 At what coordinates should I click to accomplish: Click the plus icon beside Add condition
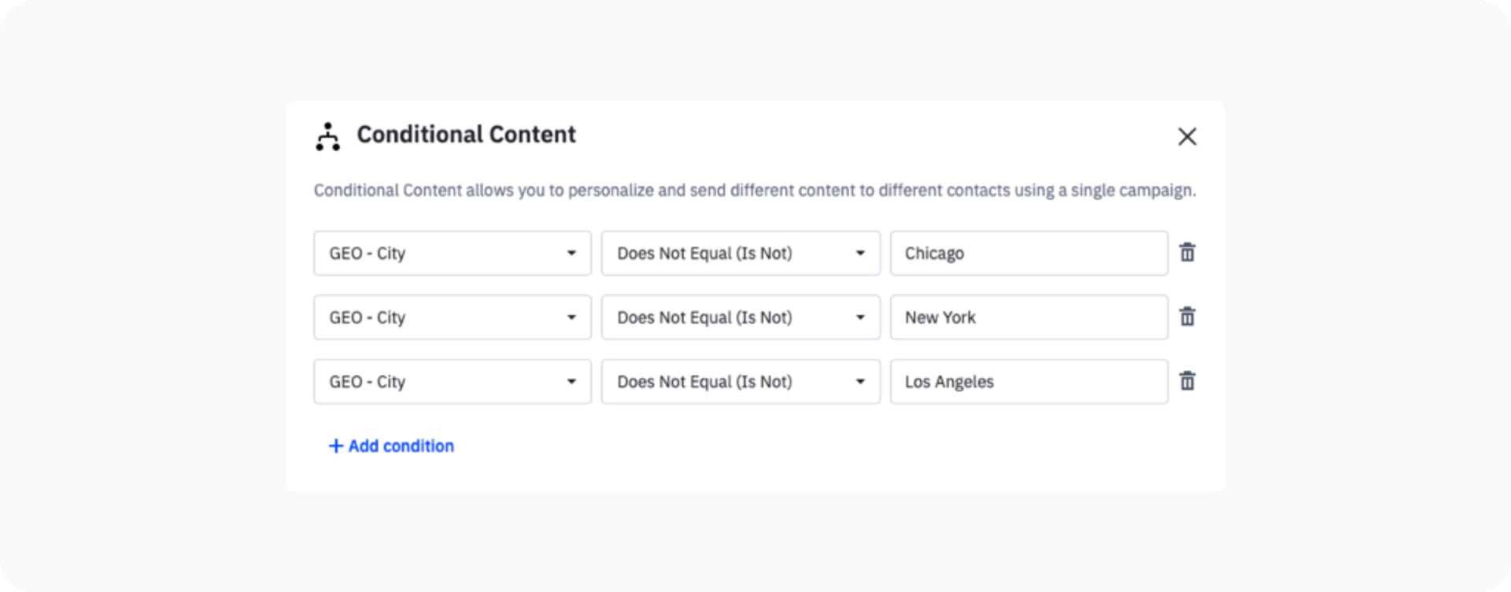(336, 446)
